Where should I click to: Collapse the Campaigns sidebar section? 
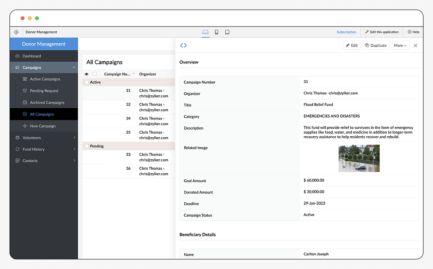[74, 67]
